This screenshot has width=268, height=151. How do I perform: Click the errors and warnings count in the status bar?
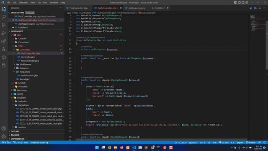pos(6,143)
